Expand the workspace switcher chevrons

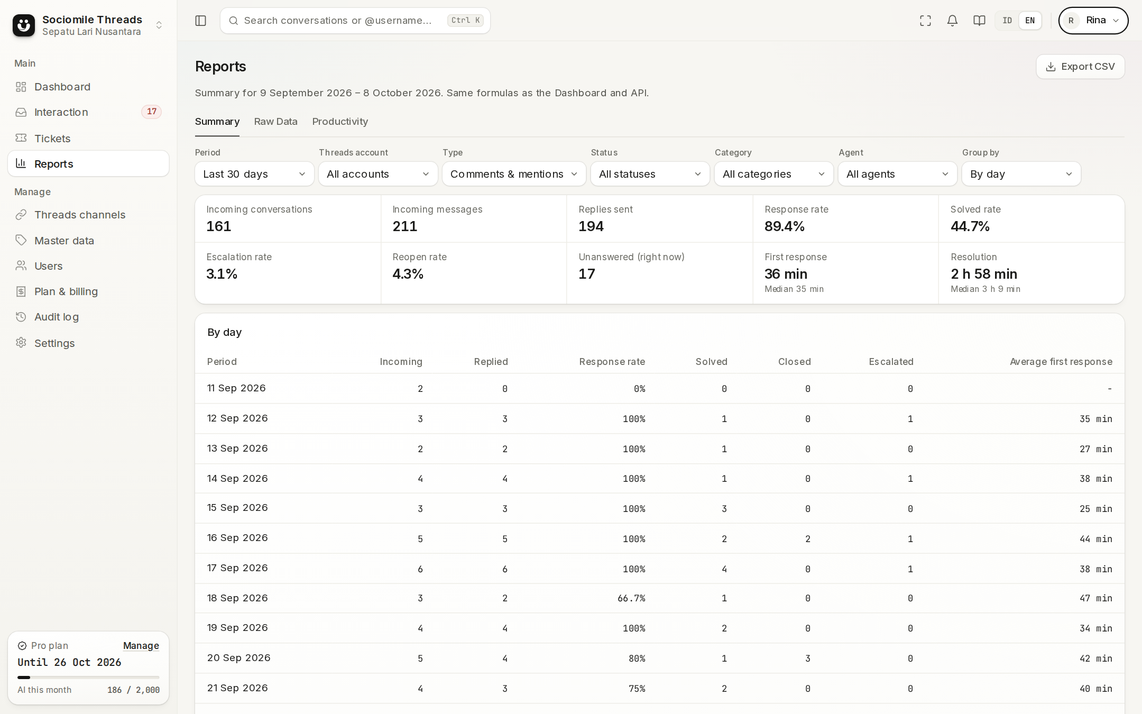[x=159, y=25]
